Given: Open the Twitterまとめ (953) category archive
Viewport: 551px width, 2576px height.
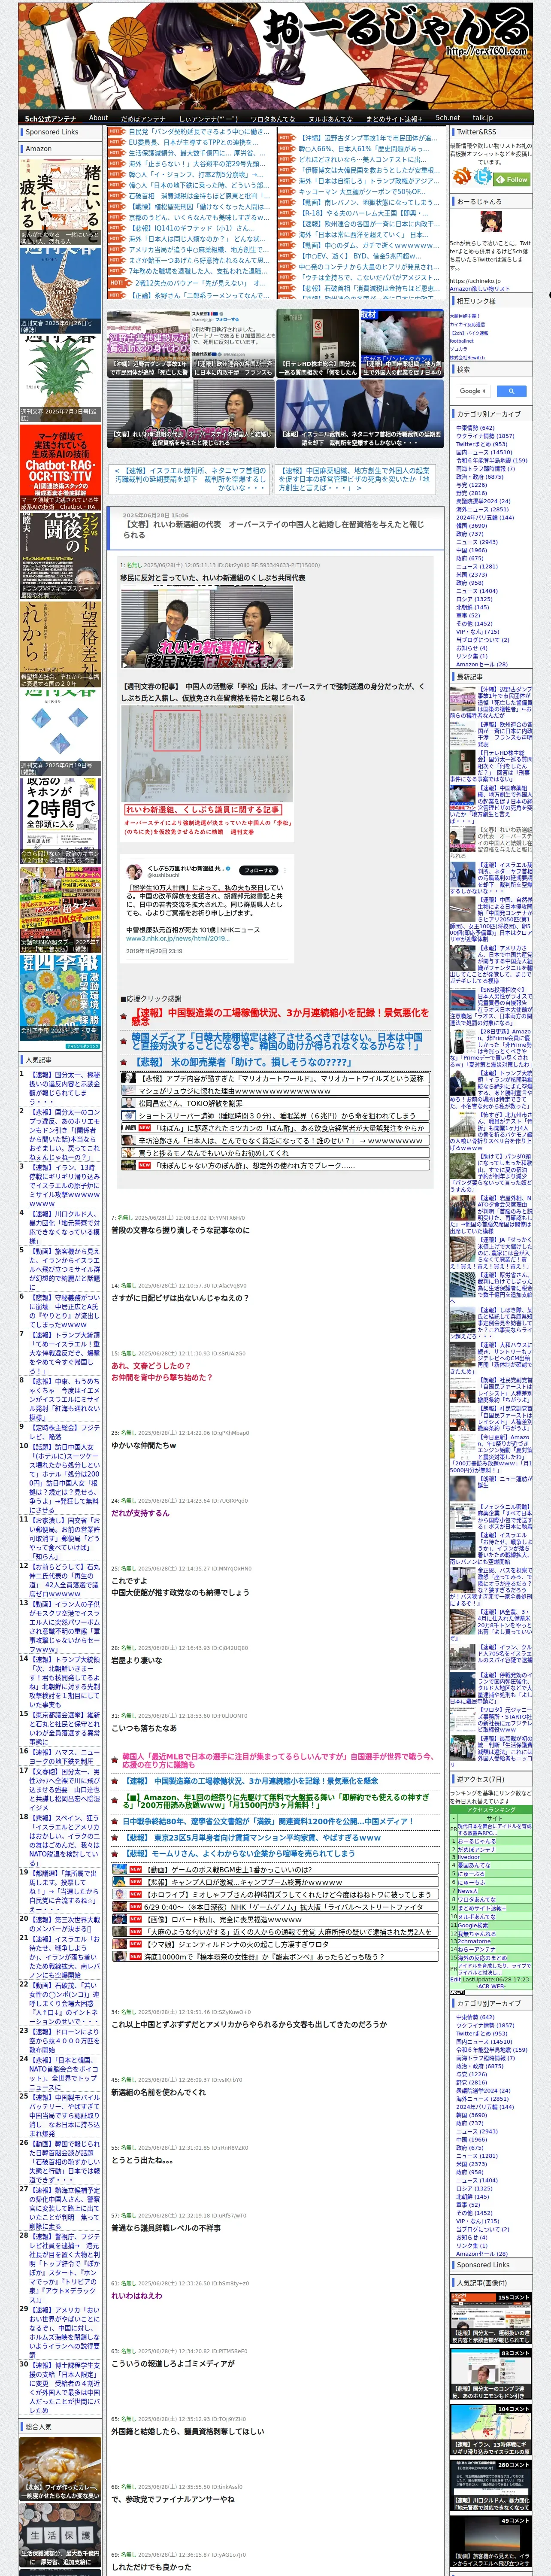Looking at the screenshot, I should pyautogui.click(x=481, y=444).
